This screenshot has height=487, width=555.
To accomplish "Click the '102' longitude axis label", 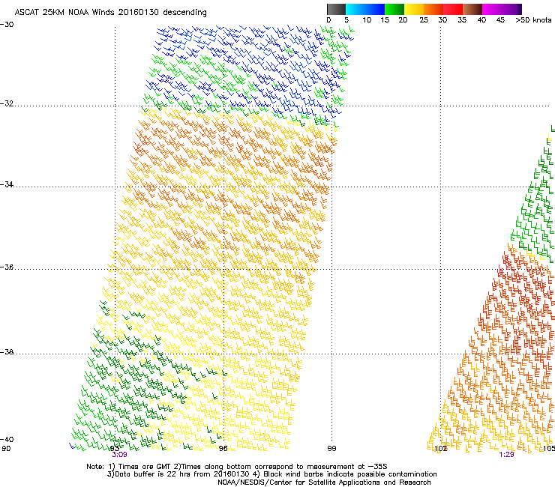I will click(440, 449).
